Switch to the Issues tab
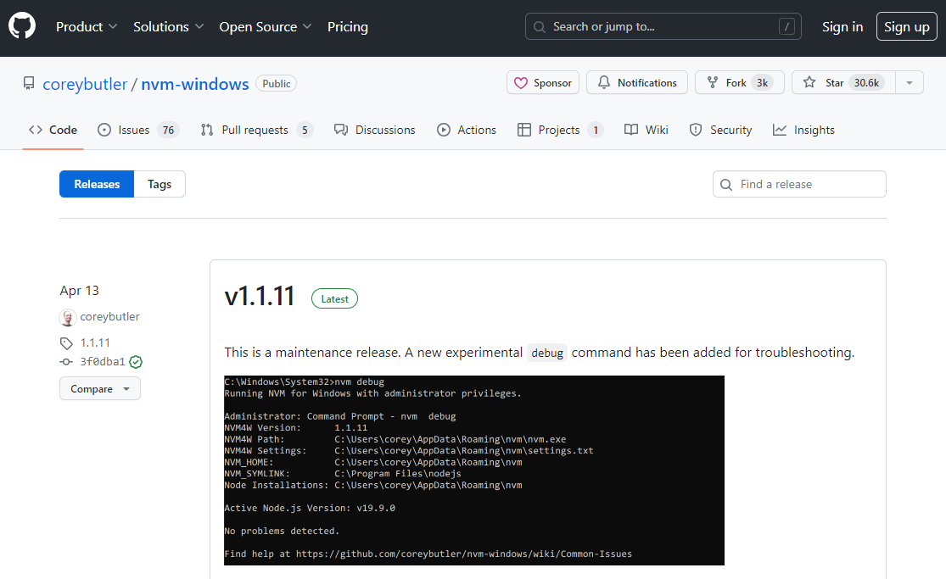This screenshot has width=946, height=579. (138, 130)
